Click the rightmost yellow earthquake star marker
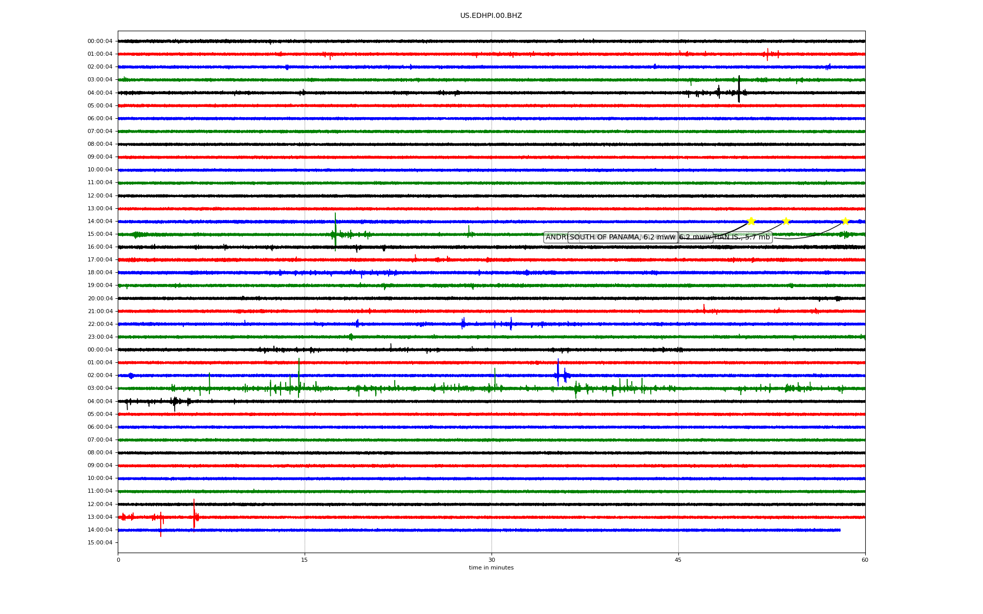 [845, 221]
